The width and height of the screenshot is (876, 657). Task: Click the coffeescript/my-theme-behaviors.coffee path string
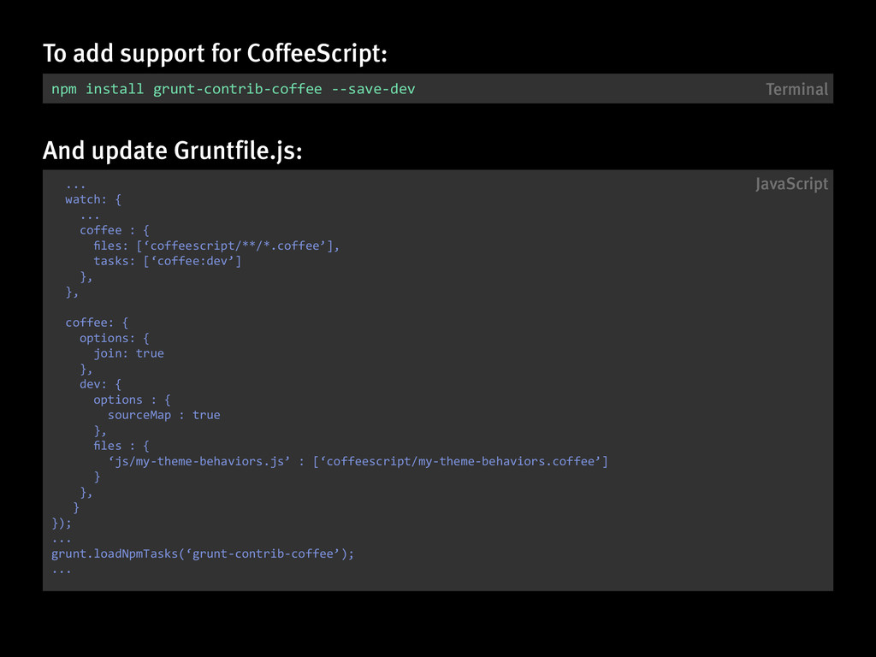click(460, 461)
